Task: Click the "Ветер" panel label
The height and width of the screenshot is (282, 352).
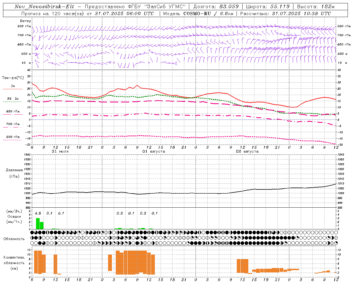Action: click(x=26, y=21)
